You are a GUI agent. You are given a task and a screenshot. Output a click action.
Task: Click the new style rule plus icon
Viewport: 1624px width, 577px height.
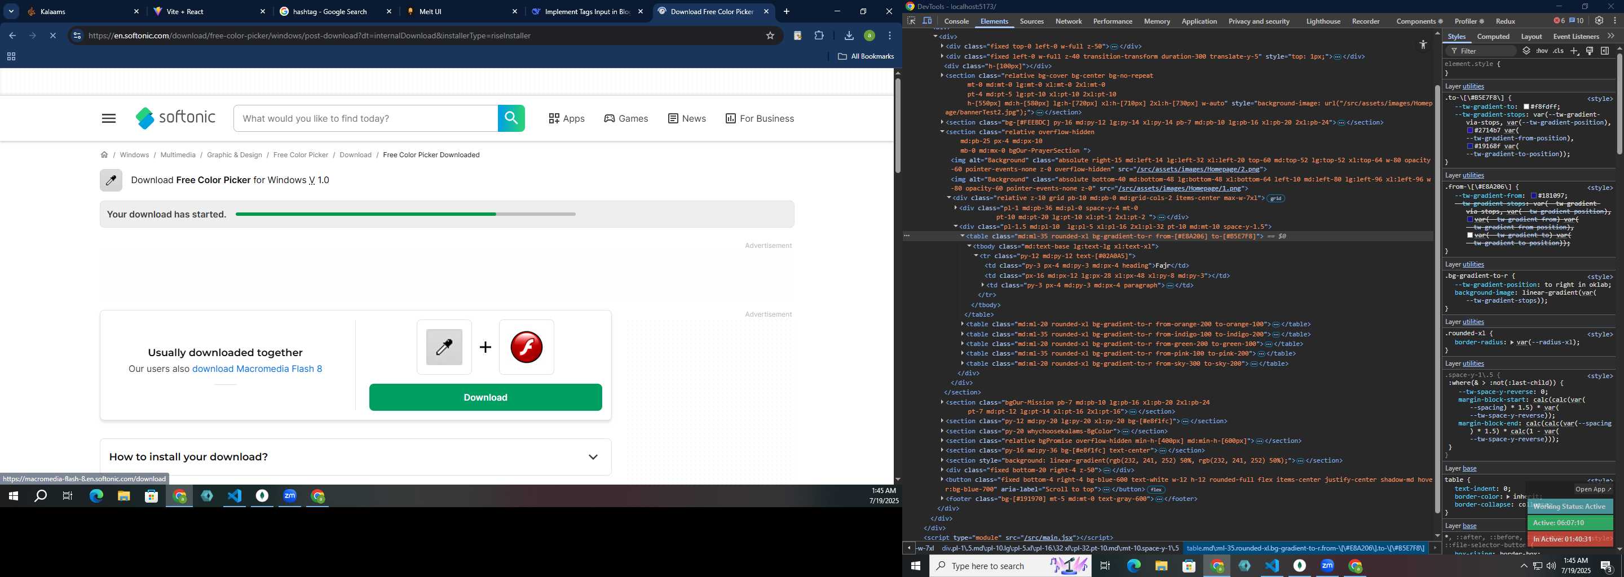tap(1574, 51)
